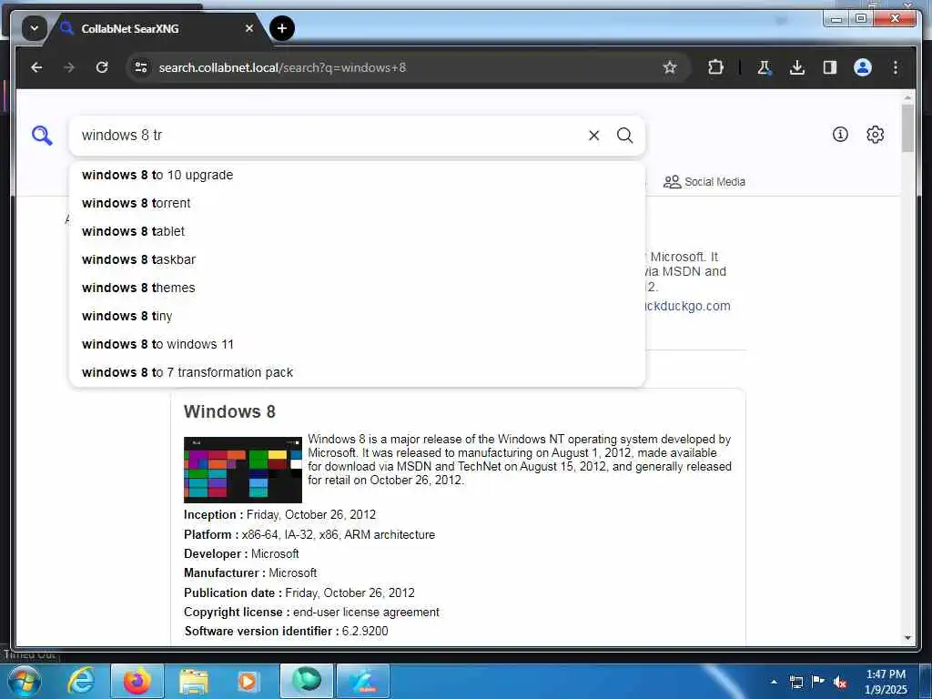Choose suggestion "windows 8 tiny"
932x699 pixels.
point(357,316)
